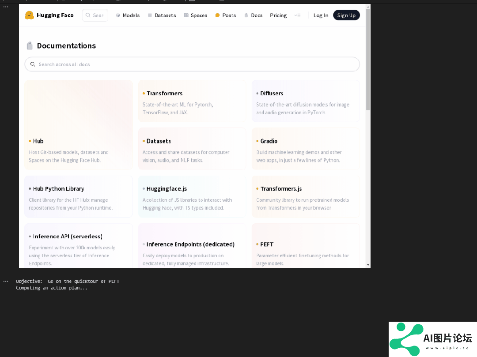Click the scrollbar down arrow

point(368,265)
